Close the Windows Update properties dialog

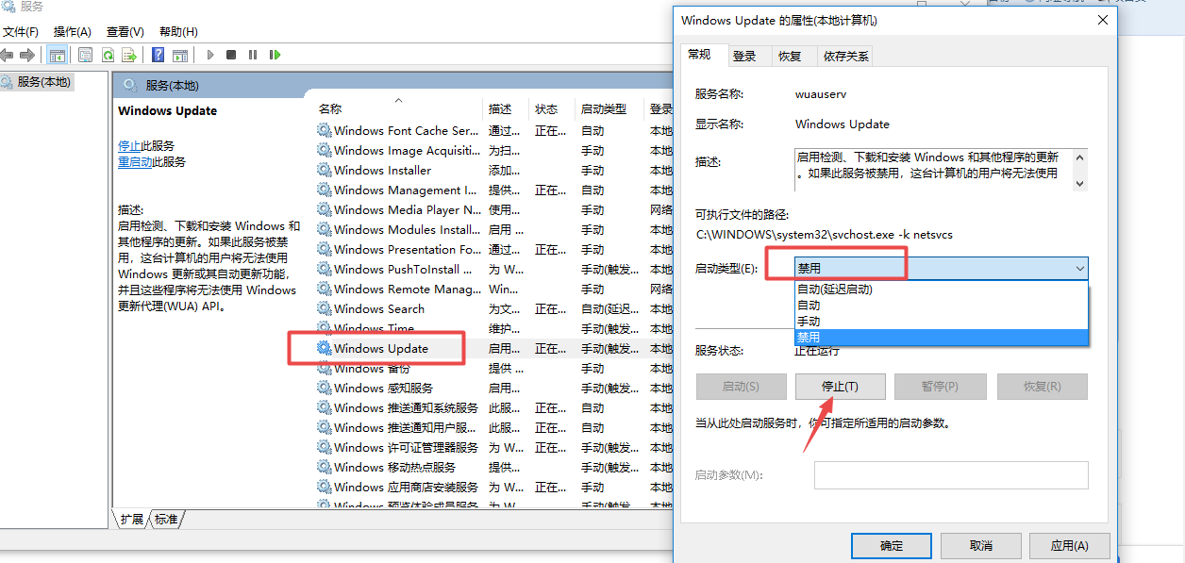pyautogui.click(x=1102, y=20)
